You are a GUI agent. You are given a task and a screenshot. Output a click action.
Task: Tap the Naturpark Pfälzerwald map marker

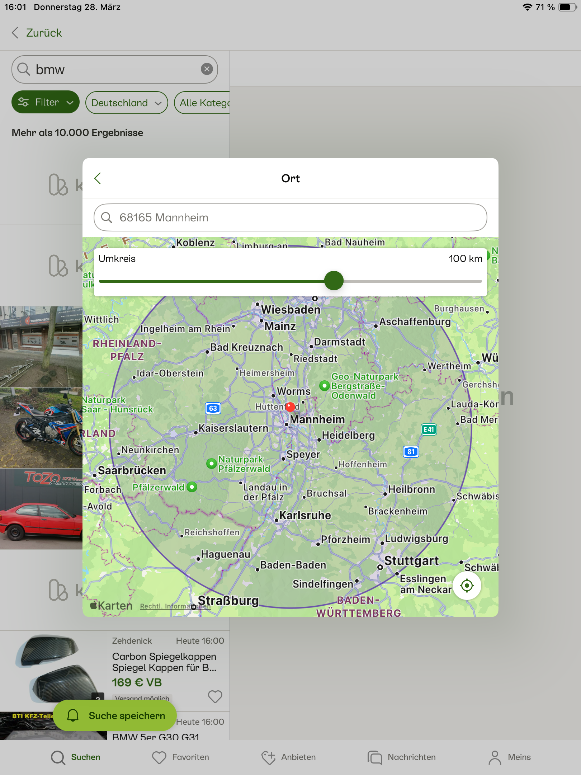pos(212,464)
